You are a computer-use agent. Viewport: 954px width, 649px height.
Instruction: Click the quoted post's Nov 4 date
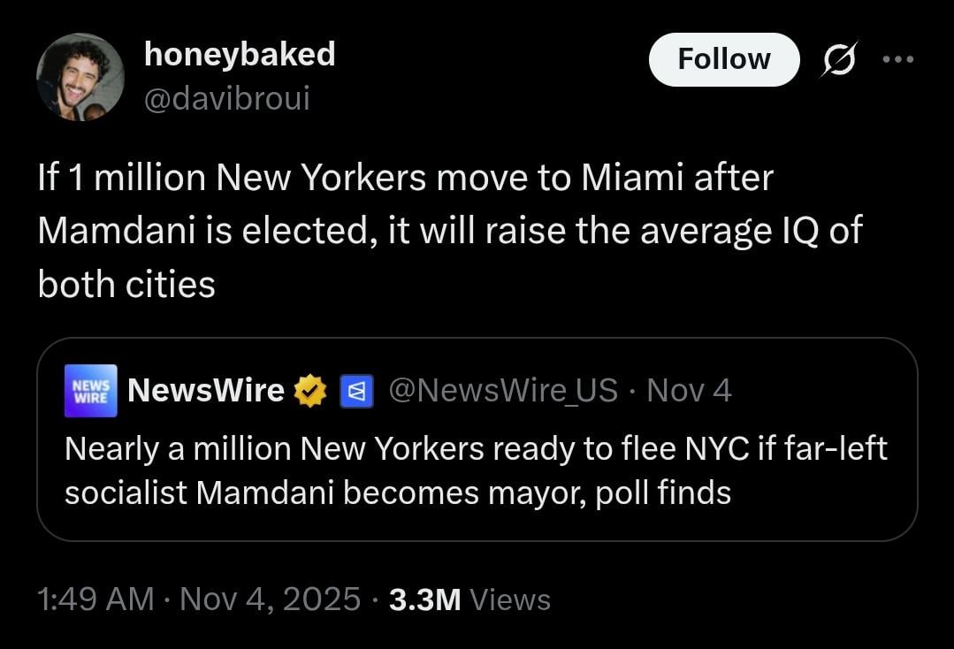(689, 390)
